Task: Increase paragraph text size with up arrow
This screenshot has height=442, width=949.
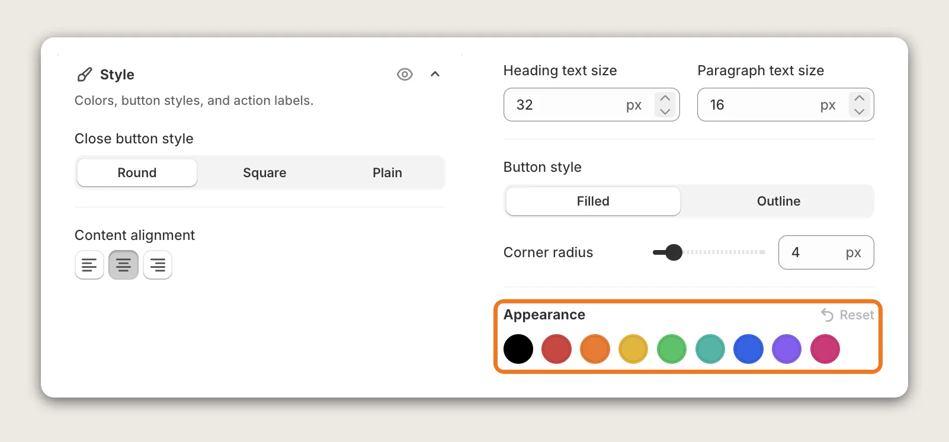Action: [x=860, y=98]
